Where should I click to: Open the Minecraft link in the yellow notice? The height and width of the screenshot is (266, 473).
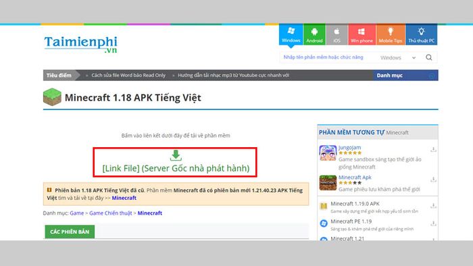pos(124,198)
